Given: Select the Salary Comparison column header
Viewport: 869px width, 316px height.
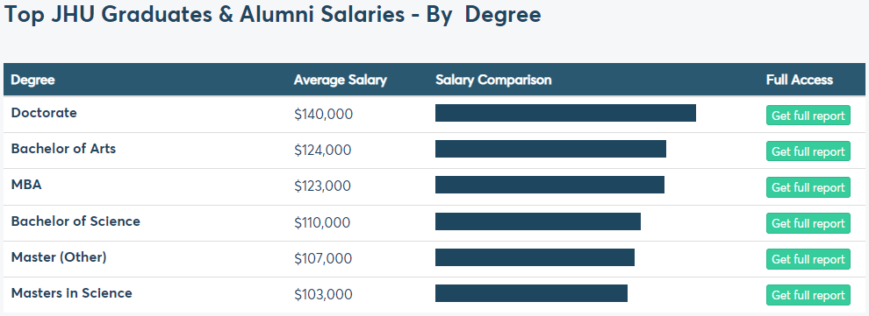Looking at the screenshot, I should tap(493, 81).
